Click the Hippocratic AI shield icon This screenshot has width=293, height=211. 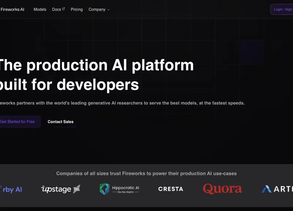click(104, 189)
